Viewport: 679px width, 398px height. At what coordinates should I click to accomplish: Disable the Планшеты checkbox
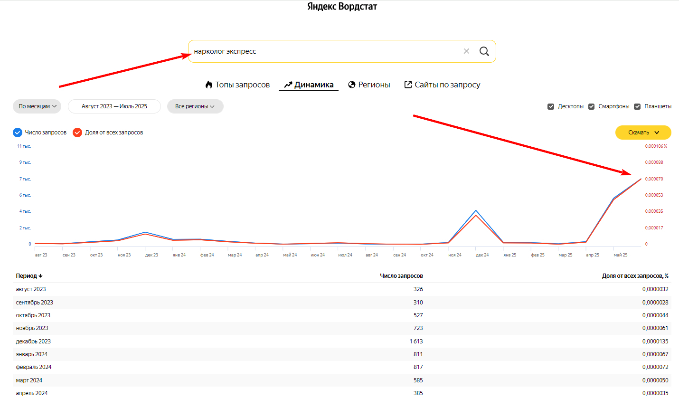(x=637, y=106)
